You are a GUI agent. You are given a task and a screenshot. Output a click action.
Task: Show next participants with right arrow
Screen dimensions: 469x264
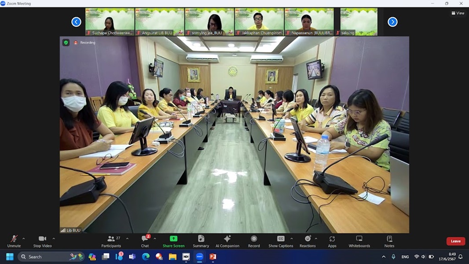[x=392, y=22]
